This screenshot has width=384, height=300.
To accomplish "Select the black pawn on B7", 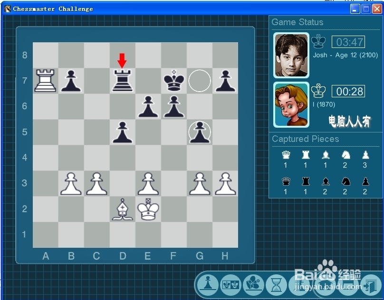I will pos(71,81).
